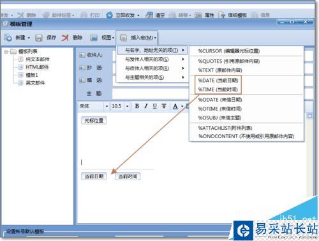Image resolution: width=319 pixels, height=241 pixels.
Task: Click the 收件人 address book button
Action: click(x=91, y=55)
